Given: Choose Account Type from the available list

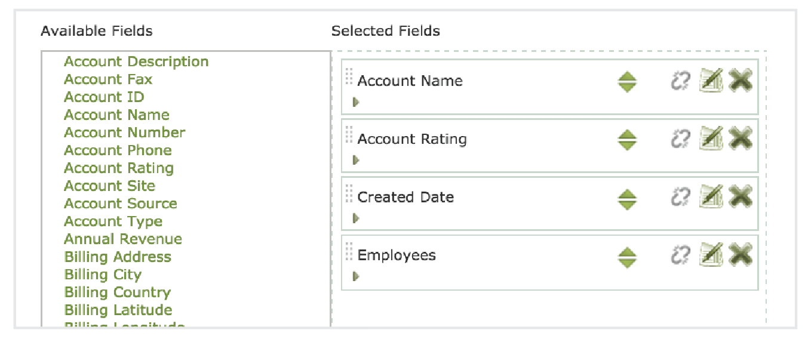Looking at the screenshot, I should [113, 221].
